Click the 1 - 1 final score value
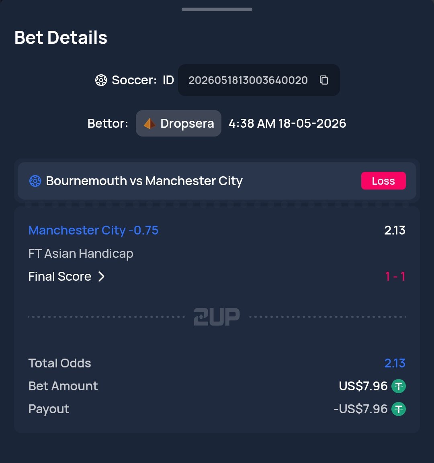The image size is (434, 463). (395, 276)
